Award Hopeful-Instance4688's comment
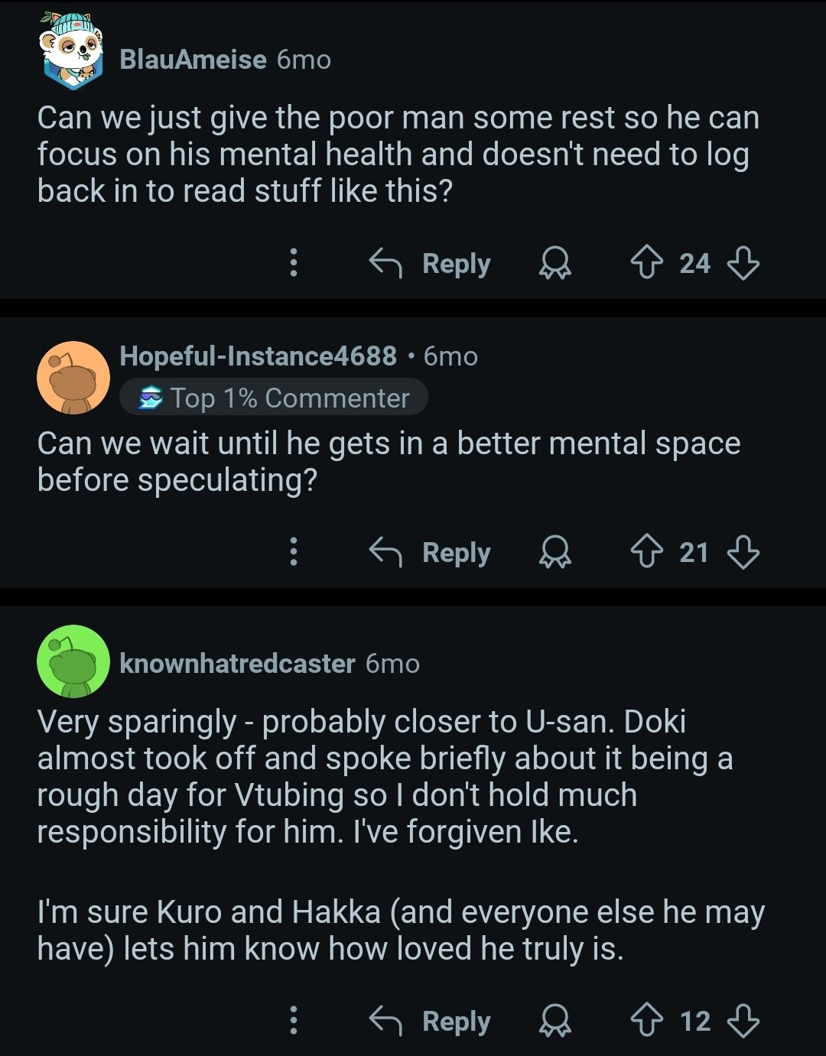 pos(555,552)
